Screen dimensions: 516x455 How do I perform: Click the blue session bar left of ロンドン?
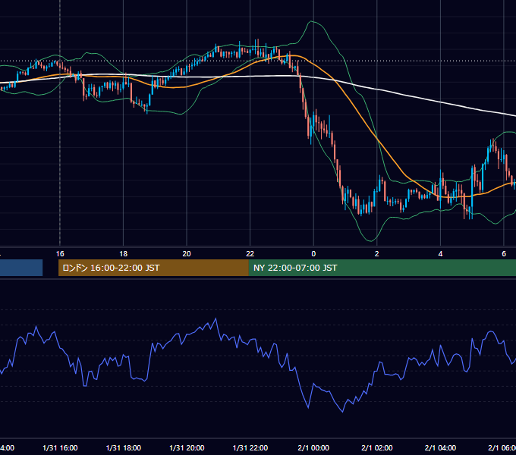point(21,268)
